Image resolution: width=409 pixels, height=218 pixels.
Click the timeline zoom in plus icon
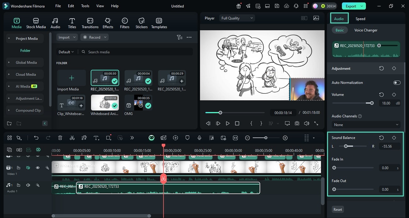coord(285,138)
